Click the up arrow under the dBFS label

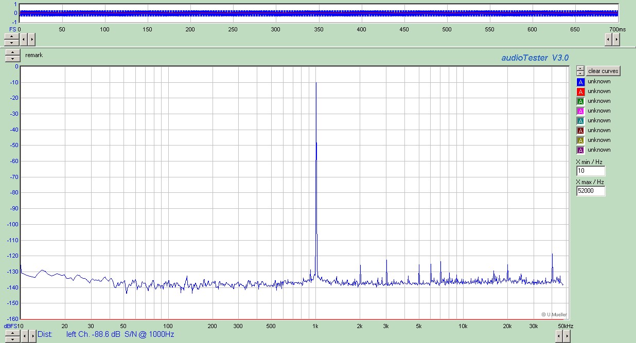tap(12, 333)
